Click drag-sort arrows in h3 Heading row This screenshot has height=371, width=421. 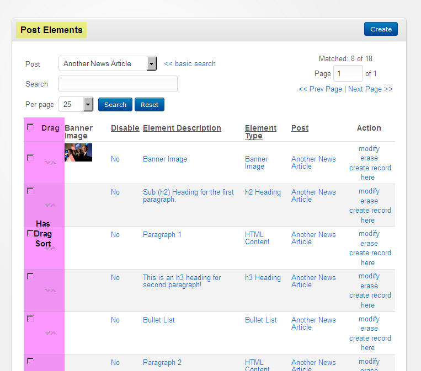click(x=50, y=291)
